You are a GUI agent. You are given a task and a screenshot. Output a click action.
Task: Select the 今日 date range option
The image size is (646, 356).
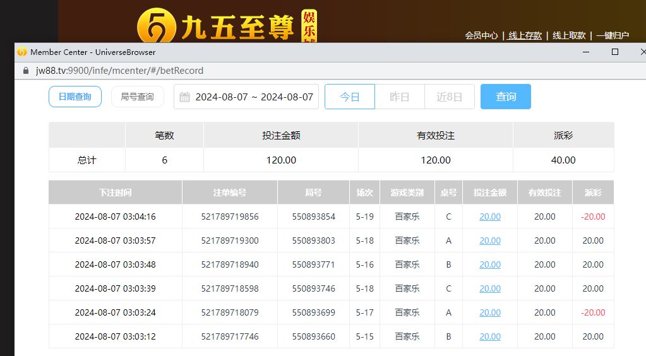(x=350, y=97)
